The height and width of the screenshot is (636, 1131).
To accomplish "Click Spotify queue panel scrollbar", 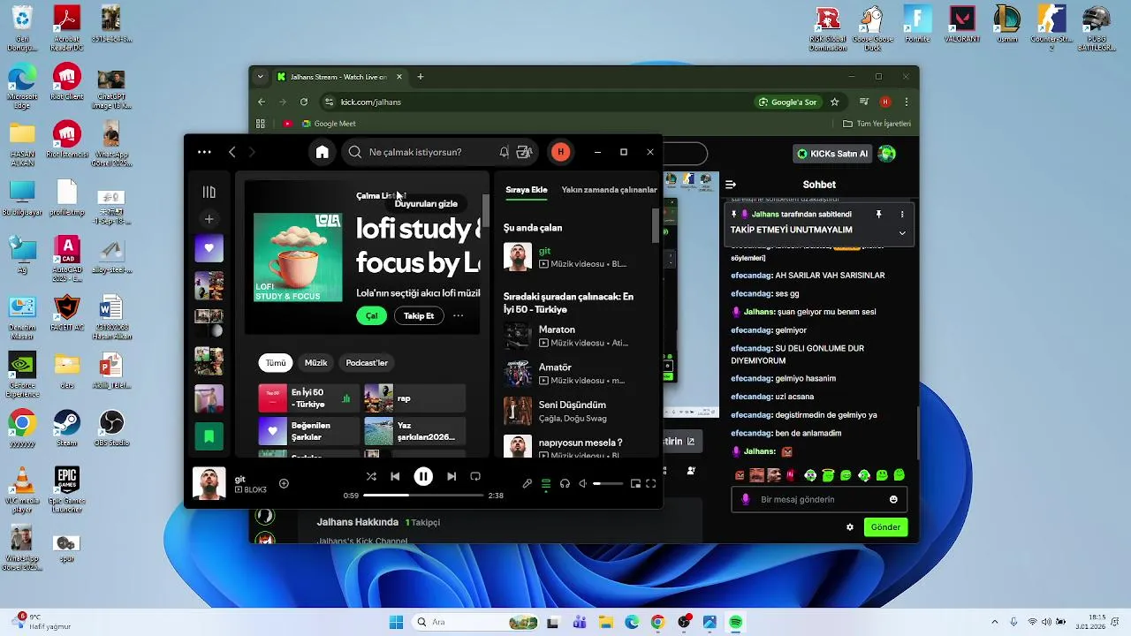I will pos(656,225).
